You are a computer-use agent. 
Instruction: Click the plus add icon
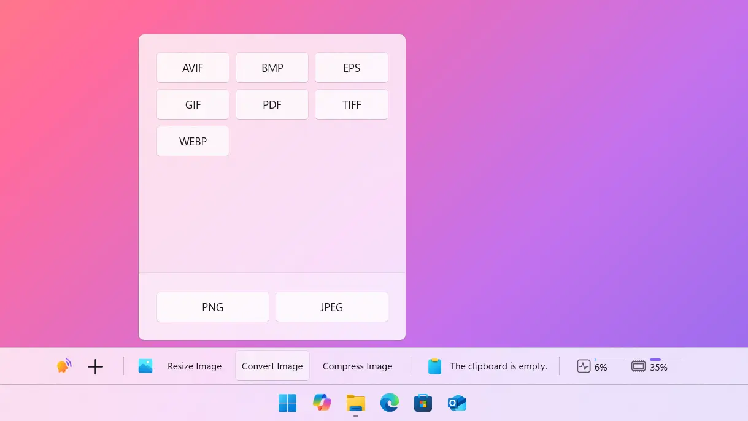tap(95, 367)
